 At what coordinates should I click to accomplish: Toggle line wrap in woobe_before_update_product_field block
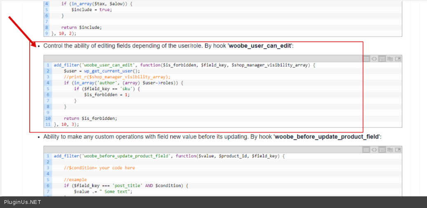click(382, 150)
